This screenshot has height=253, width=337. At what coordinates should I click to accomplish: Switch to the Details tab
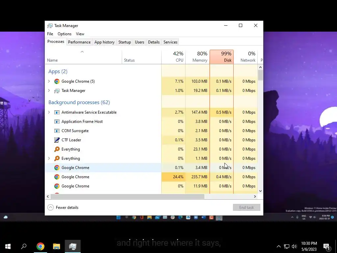coord(154,42)
